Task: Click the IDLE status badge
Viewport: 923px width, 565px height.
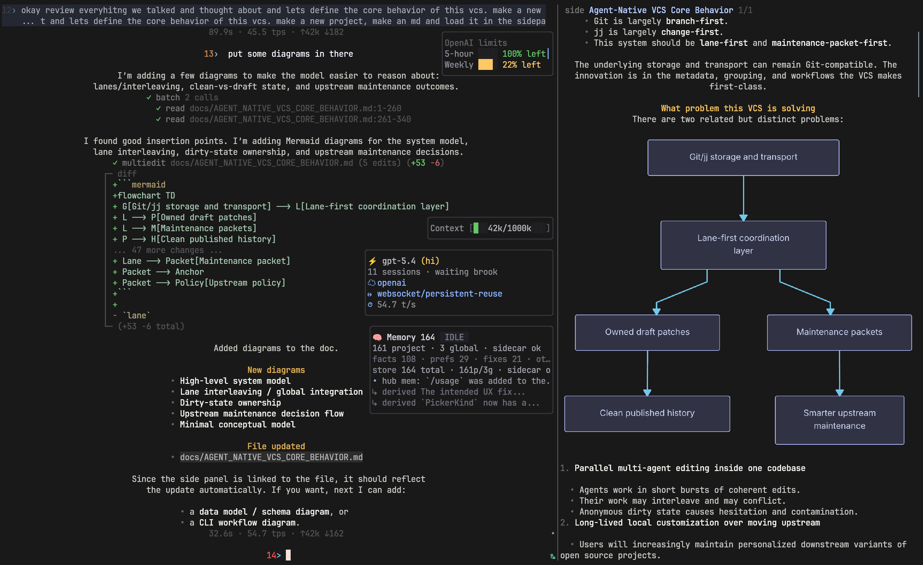Action: [x=454, y=337]
